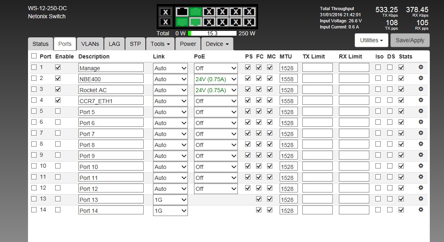Expand the Link speed dropdown for Port 13

[x=170, y=200]
